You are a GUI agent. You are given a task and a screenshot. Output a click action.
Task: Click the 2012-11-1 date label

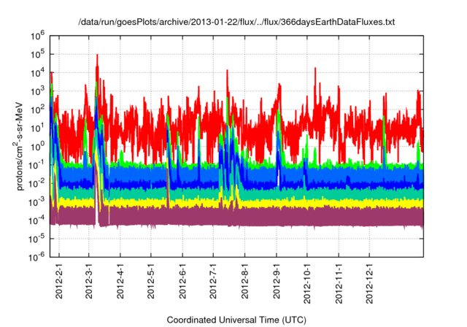339,283
